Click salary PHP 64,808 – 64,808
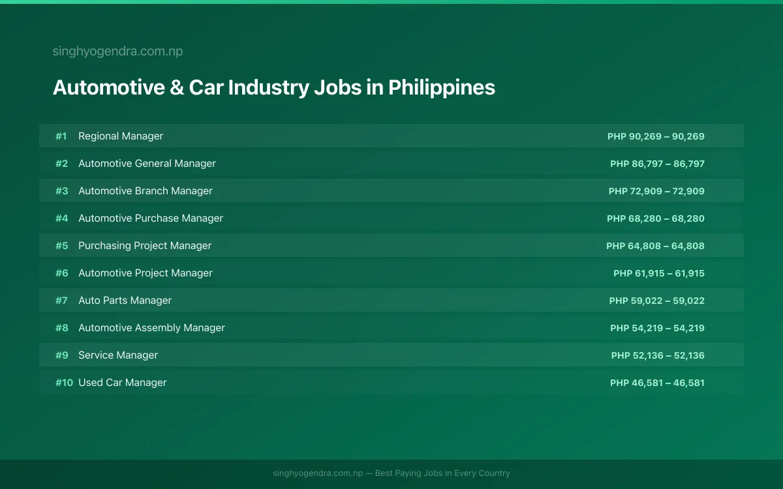The image size is (783, 489). point(655,246)
